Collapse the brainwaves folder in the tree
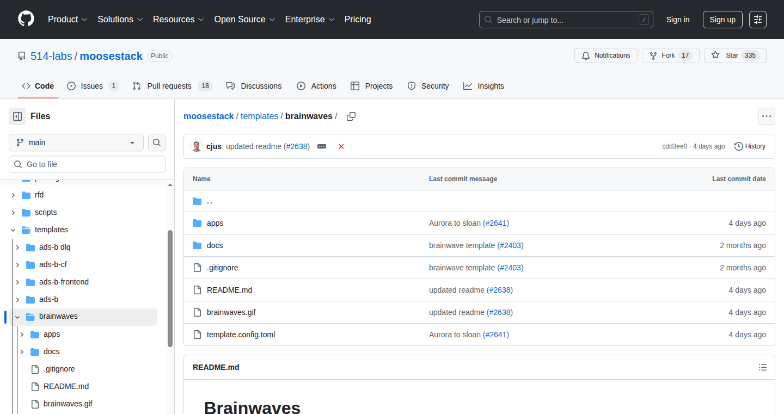This screenshot has height=414, width=784. pyautogui.click(x=17, y=317)
